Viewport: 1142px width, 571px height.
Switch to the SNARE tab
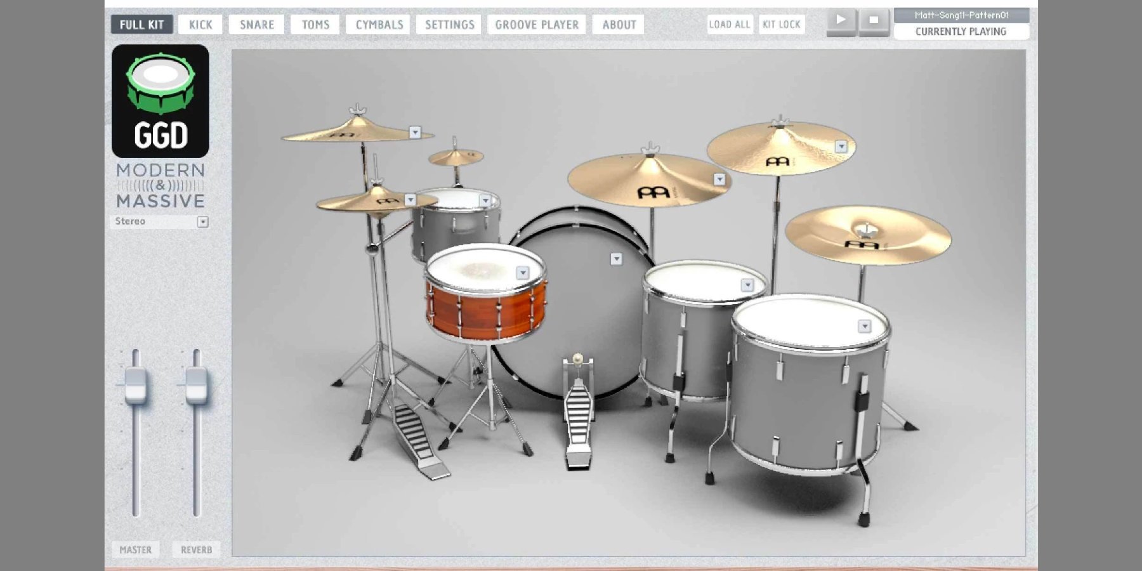(x=255, y=25)
